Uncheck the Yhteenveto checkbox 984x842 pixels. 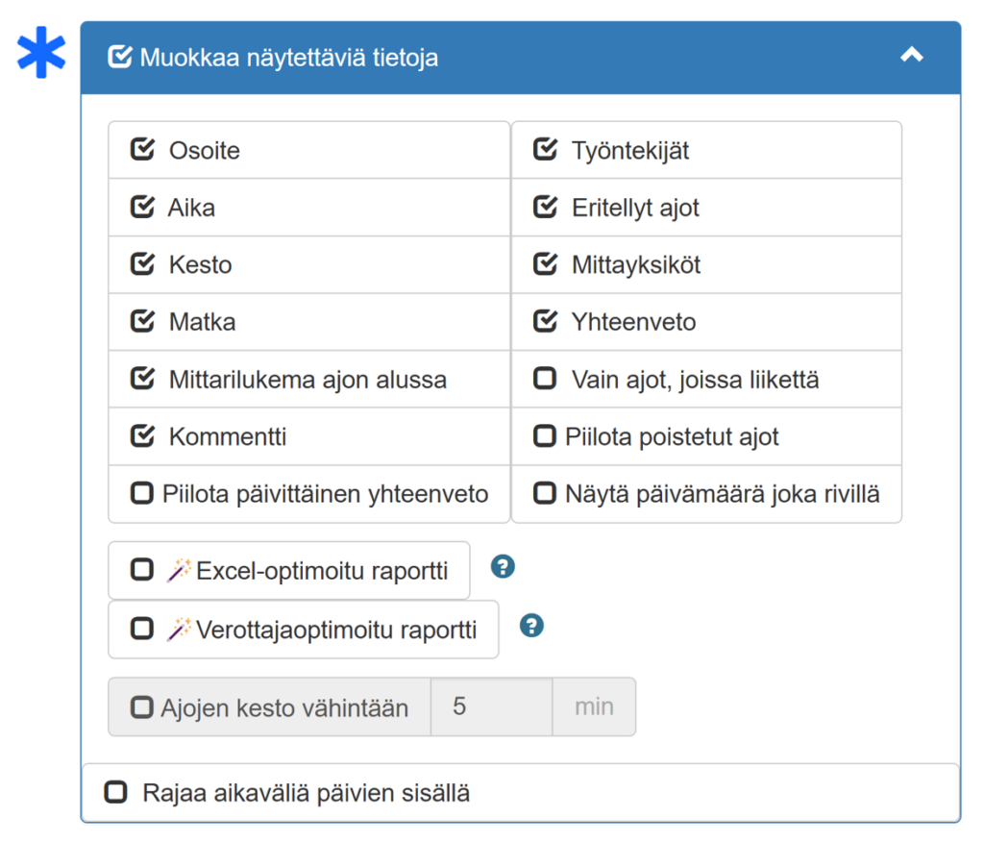coord(546,321)
